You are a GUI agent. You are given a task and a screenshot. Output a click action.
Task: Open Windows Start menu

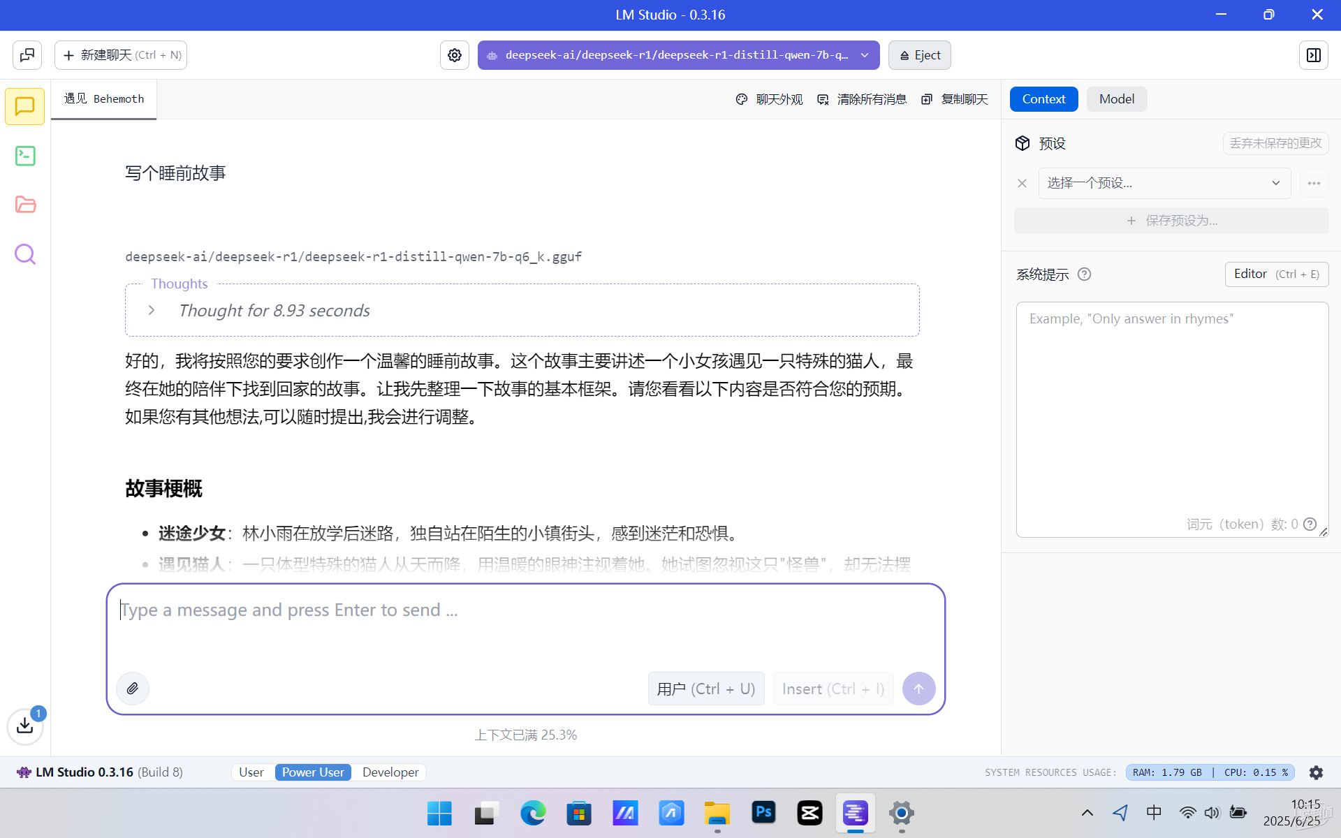(x=439, y=813)
